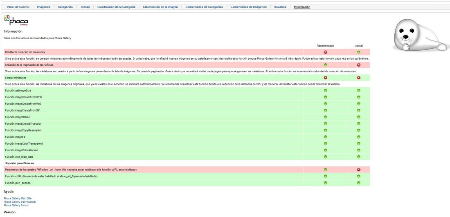Click Recomendado red icon for Limpiar miniaturas
Viewport: 450px width, 217px height.
[325, 78]
